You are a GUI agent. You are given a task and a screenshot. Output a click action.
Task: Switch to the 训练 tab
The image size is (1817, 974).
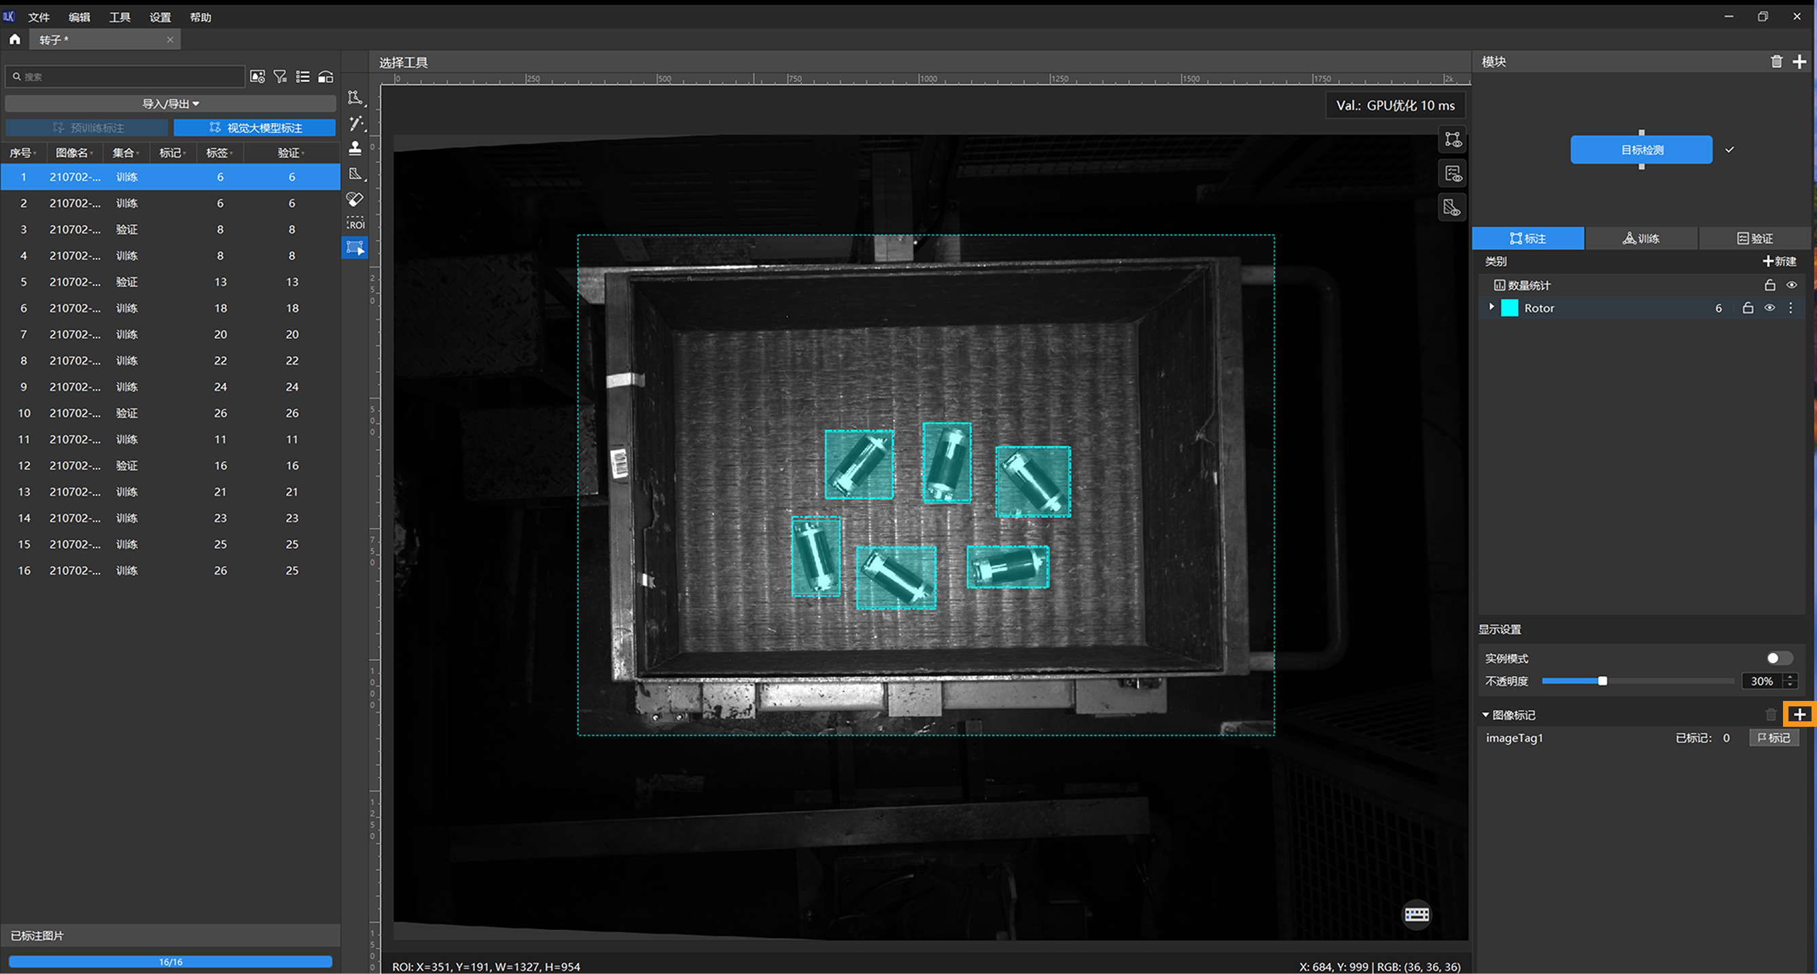(x=1640, y=238)
